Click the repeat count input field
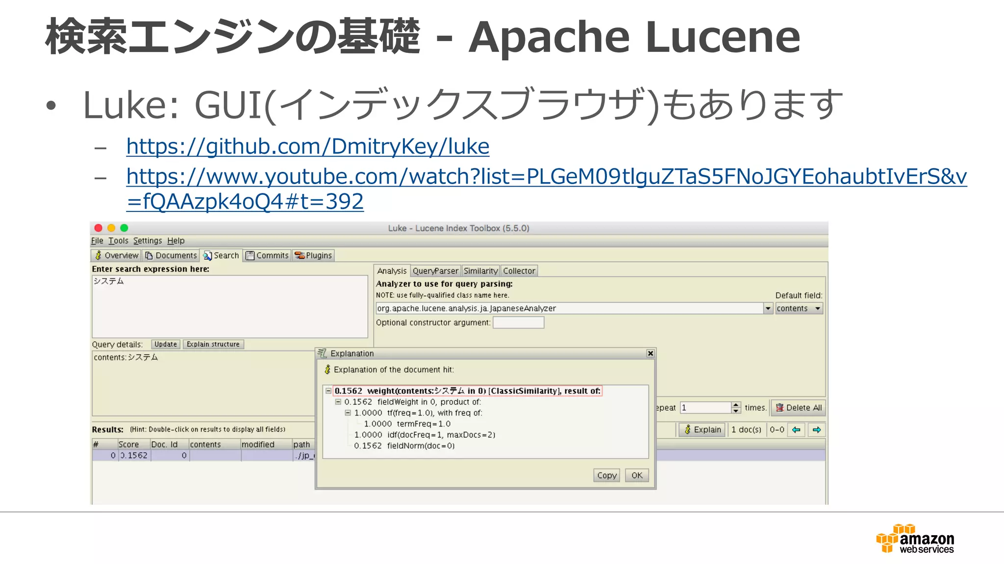The image size is (1004, 564). [706, 408]
